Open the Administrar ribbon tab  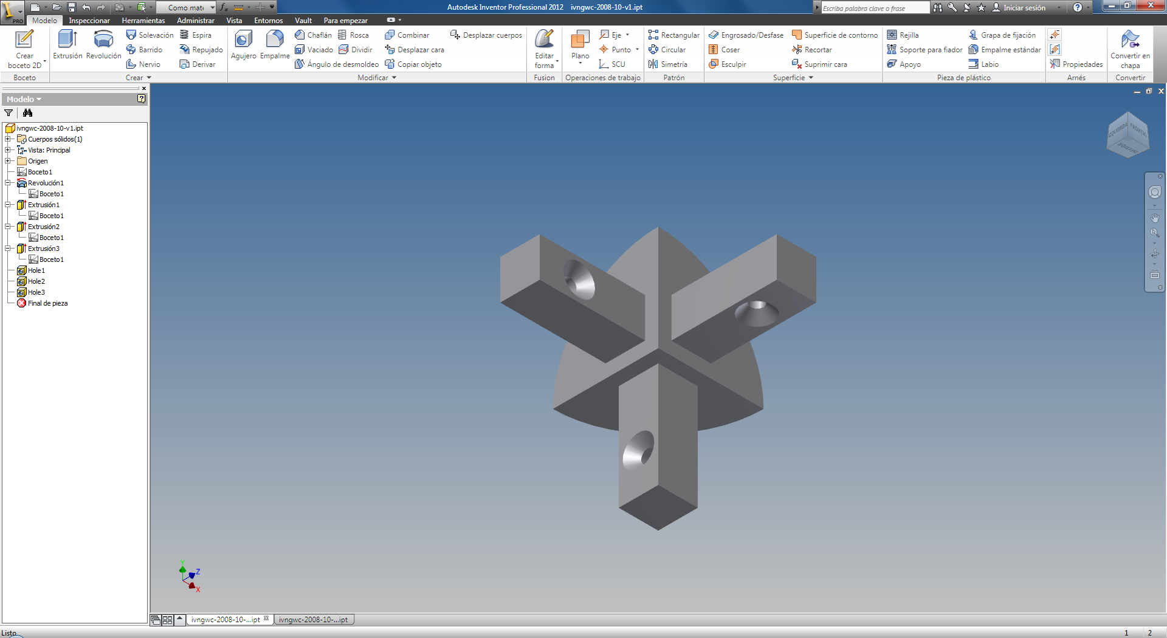click(x=196, y=21)
